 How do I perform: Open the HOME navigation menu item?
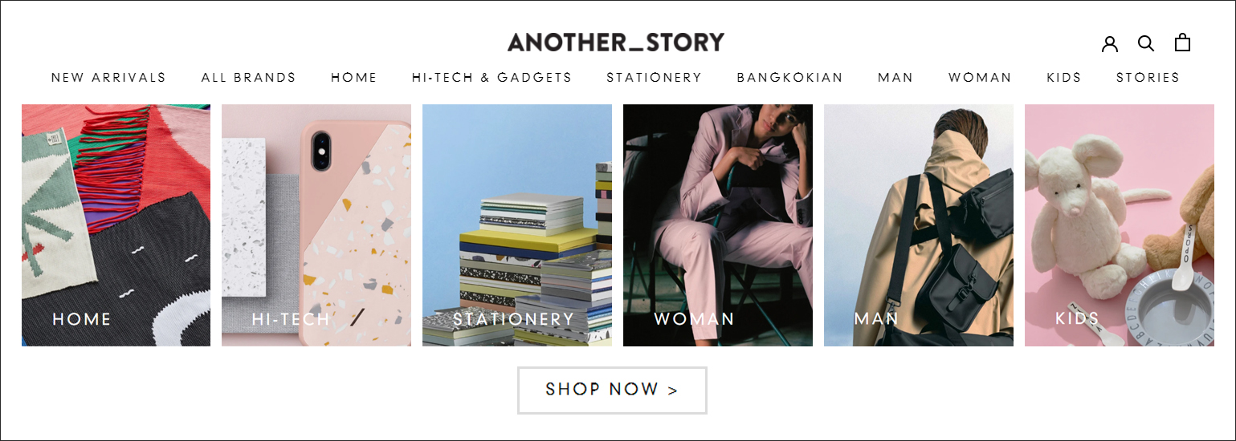(x=354, y=78)
